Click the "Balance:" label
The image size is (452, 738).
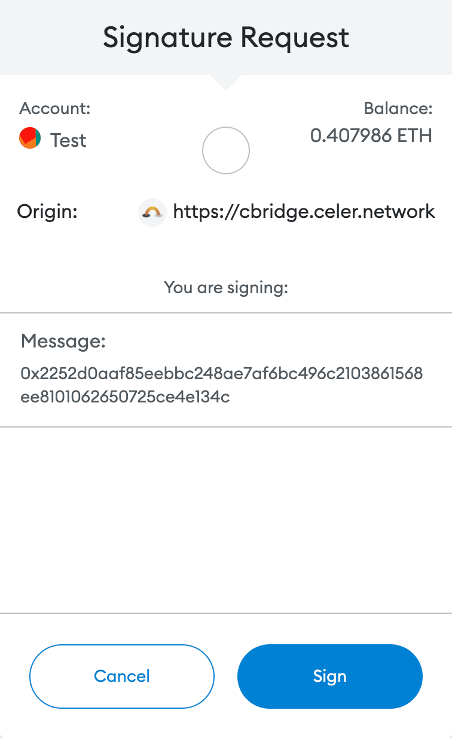tap(398, 109)
